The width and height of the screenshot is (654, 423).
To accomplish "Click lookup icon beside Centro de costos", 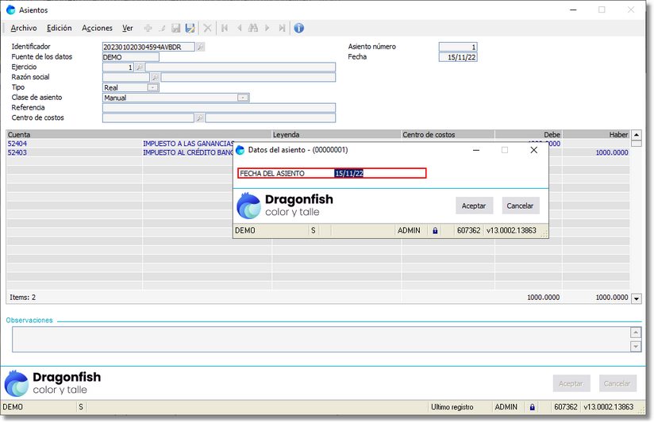I will pyautogui.click(x=200, y=118).
